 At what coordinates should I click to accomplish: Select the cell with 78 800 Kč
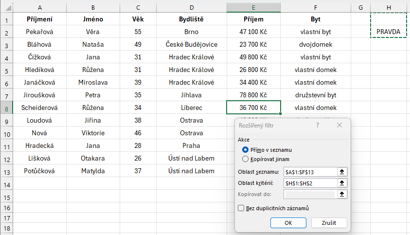(253, 95)
